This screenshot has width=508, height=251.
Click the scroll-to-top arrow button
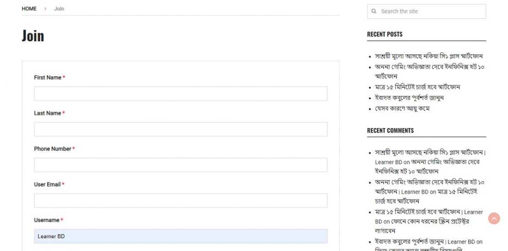[x=494, y=218]
